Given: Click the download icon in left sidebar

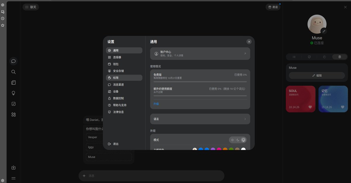Looking at the screenshot, I should pyautogui.click(x=13, y=167).
